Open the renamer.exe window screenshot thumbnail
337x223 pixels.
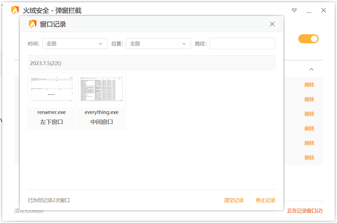click(52, 89)
